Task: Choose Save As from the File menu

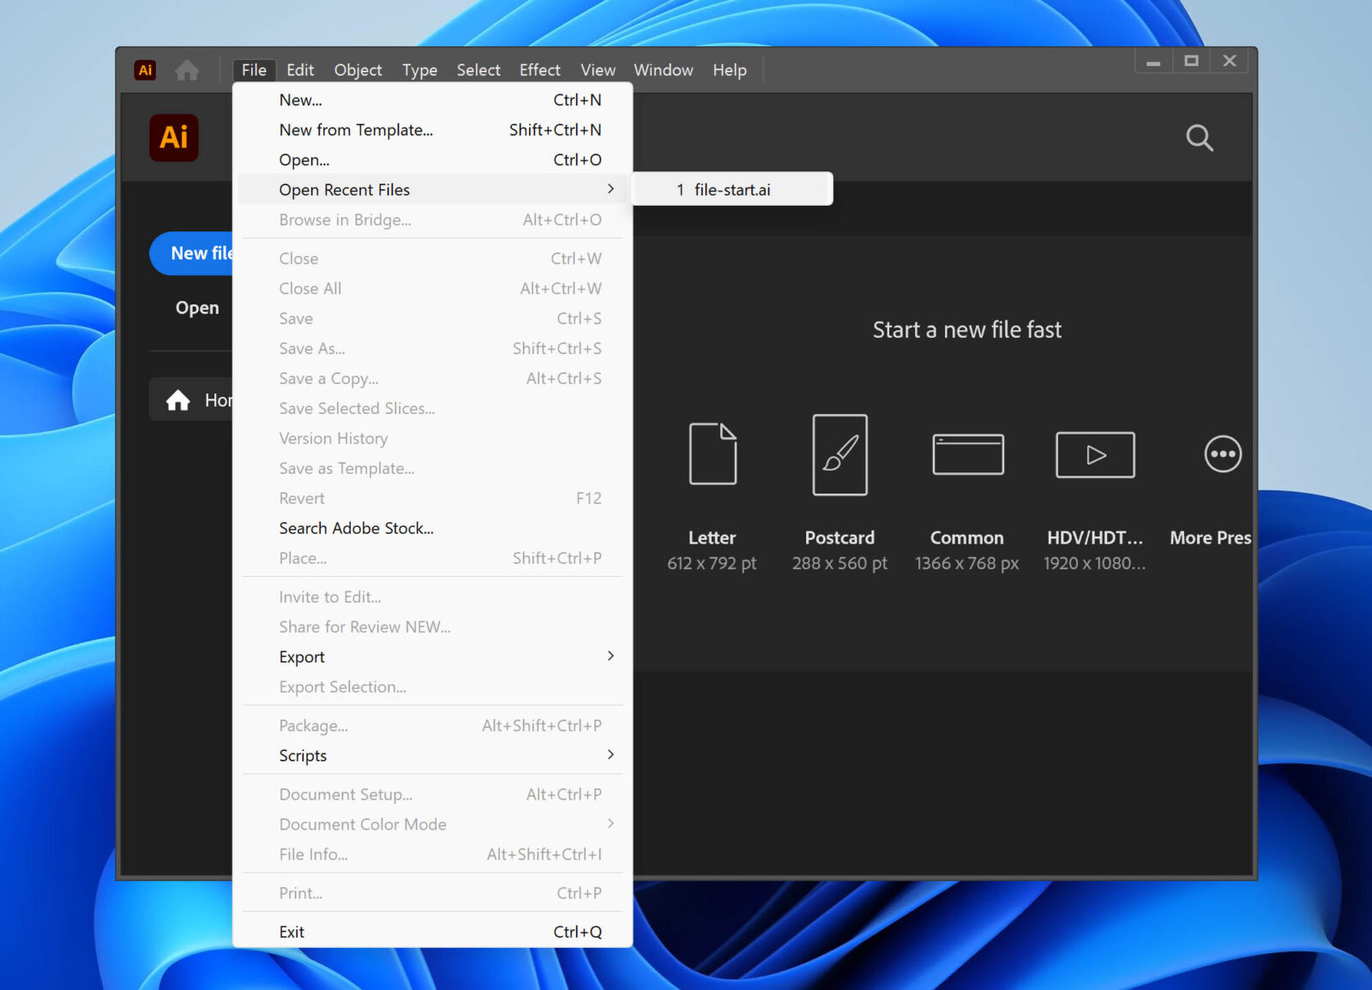Action: coord(311,348)
